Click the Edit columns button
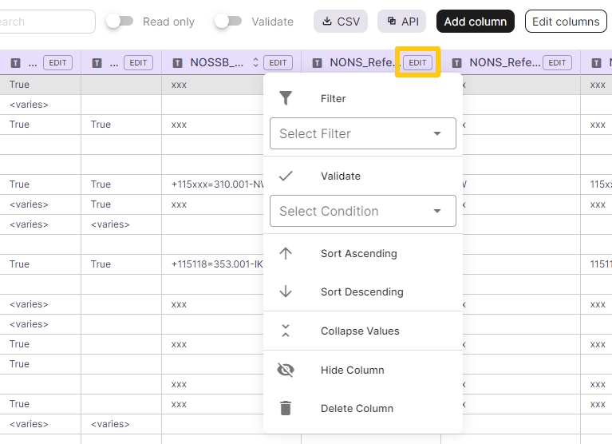Viewport: 612px width, 444px height. pos(566,22)
